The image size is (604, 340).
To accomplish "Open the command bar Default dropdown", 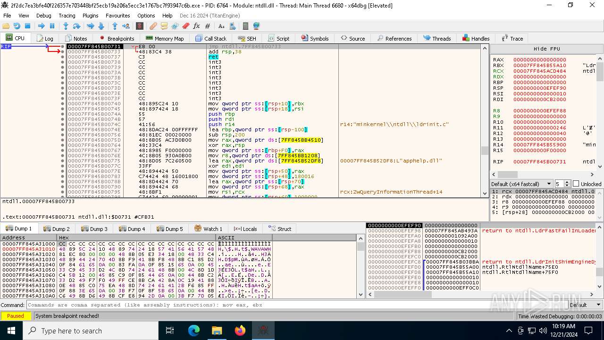I will [585, 305].
